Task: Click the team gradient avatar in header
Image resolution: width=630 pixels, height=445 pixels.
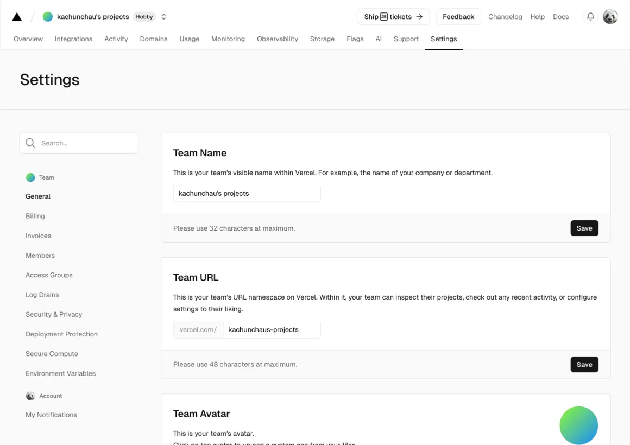Action: coord(47,16)
